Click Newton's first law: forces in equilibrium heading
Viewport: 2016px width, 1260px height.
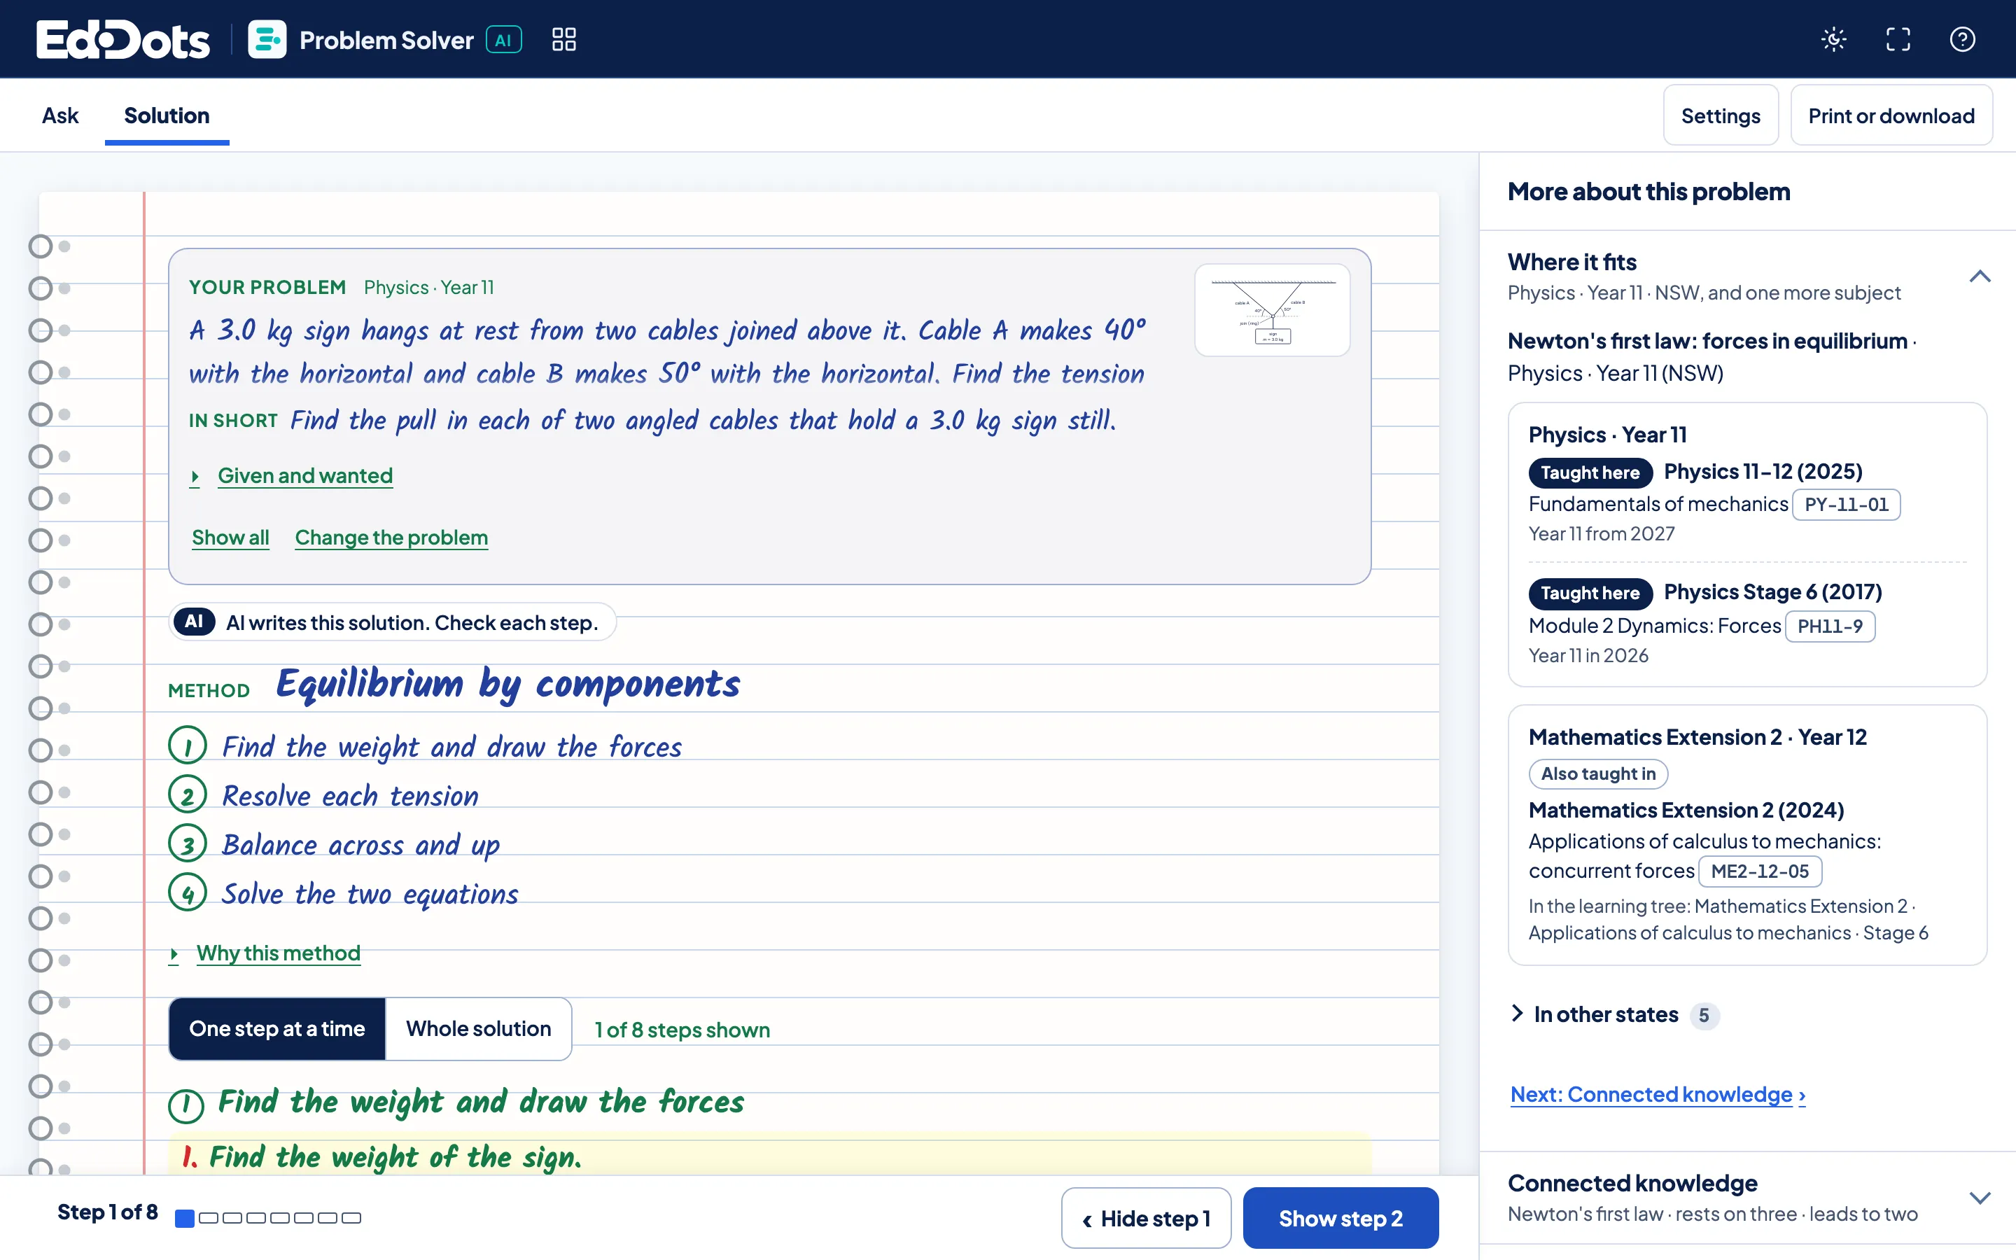tap(1707, 341)
